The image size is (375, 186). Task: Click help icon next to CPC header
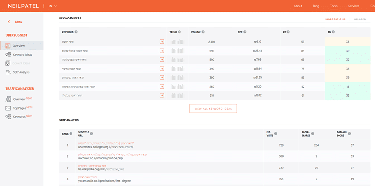tap(245, 32)
